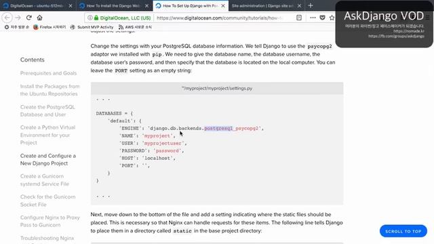Go to Create a Gunicorn systemd Service File
434x244 pixels.
[45, 180]
